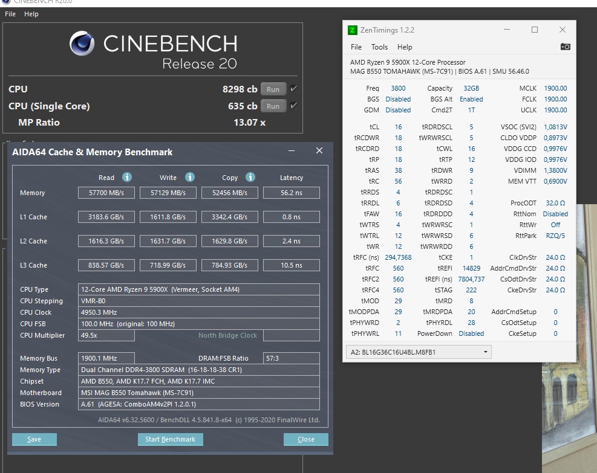Click the Memory Read 57700 MB/s field
597x473 pixels.
pos(106,193)
